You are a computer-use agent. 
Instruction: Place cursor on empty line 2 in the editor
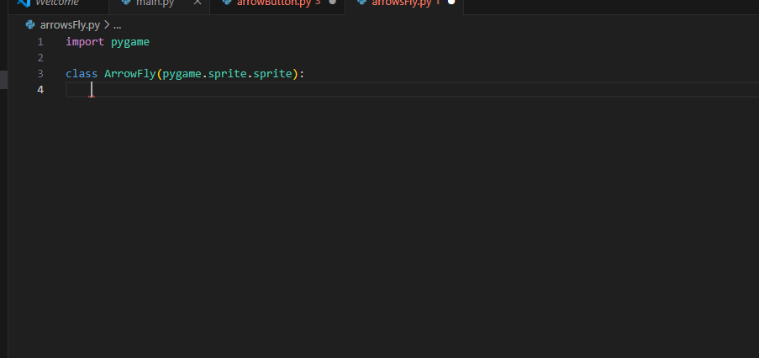click(252, 58)
